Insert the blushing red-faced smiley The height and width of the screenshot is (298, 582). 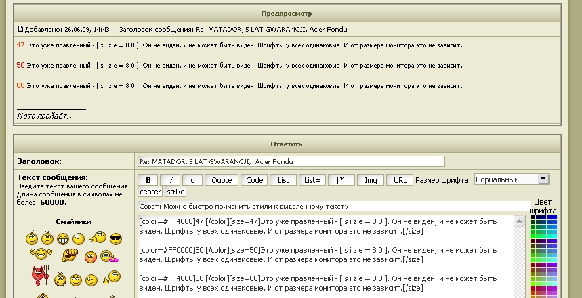click(90, 257)
